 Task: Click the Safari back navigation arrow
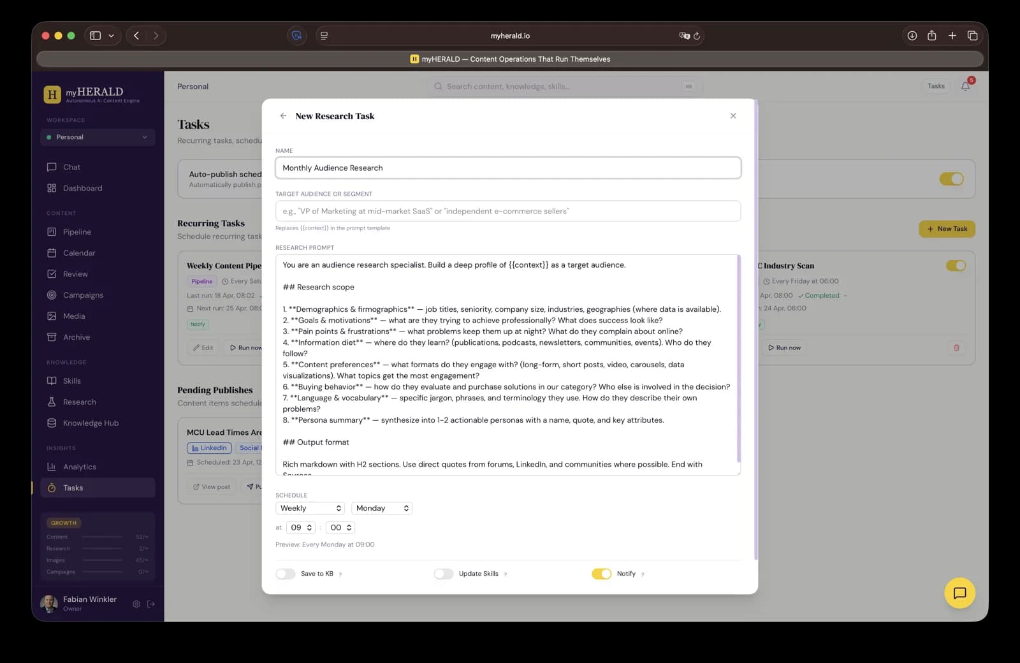click(x=136, y=36)
